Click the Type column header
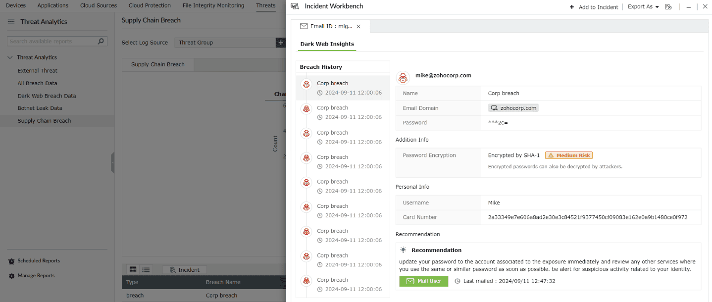 click(132, 282)
